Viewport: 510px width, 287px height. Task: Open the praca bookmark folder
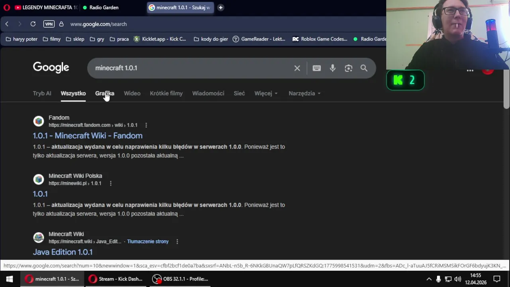click(x=119, y=39)
